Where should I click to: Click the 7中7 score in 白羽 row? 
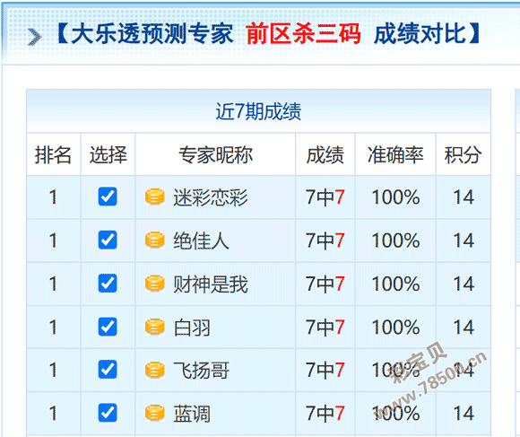(x=325, y=328)
